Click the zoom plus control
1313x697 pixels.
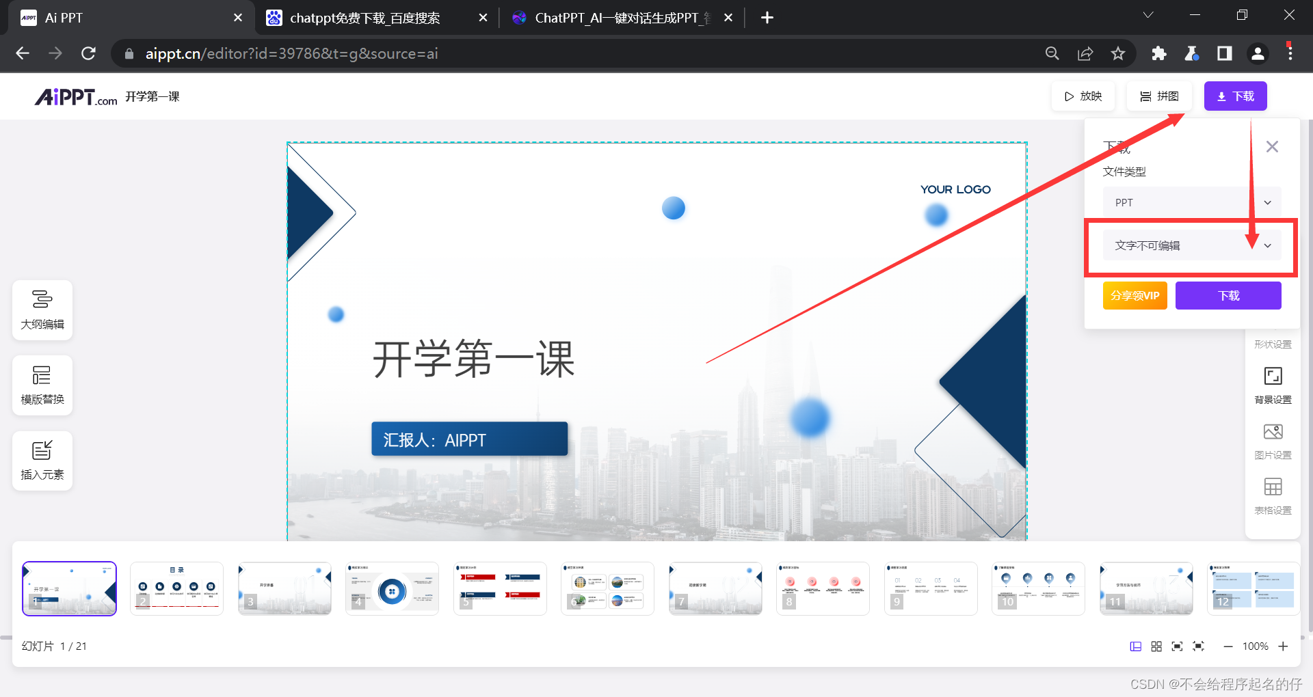pyautogui.click(x=1284, y=646)
